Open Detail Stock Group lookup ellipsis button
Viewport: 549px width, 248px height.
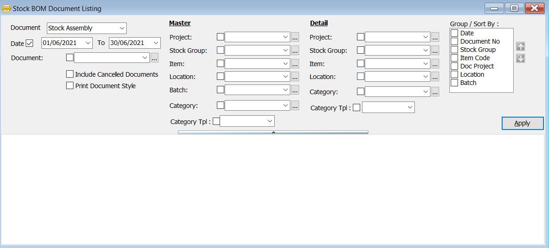[x=435, y=51]
